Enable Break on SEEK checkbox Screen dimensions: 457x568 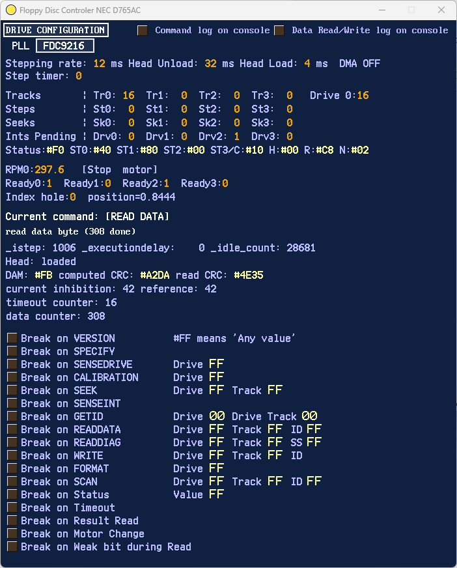(x=12, y=391)
